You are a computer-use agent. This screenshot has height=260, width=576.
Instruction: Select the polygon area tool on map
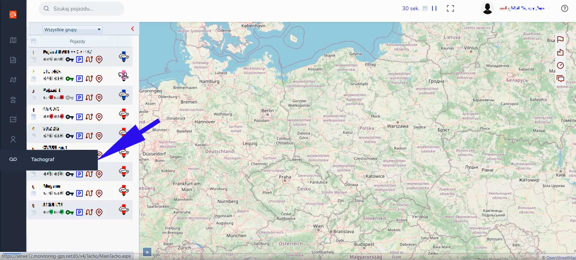[560, 52]
